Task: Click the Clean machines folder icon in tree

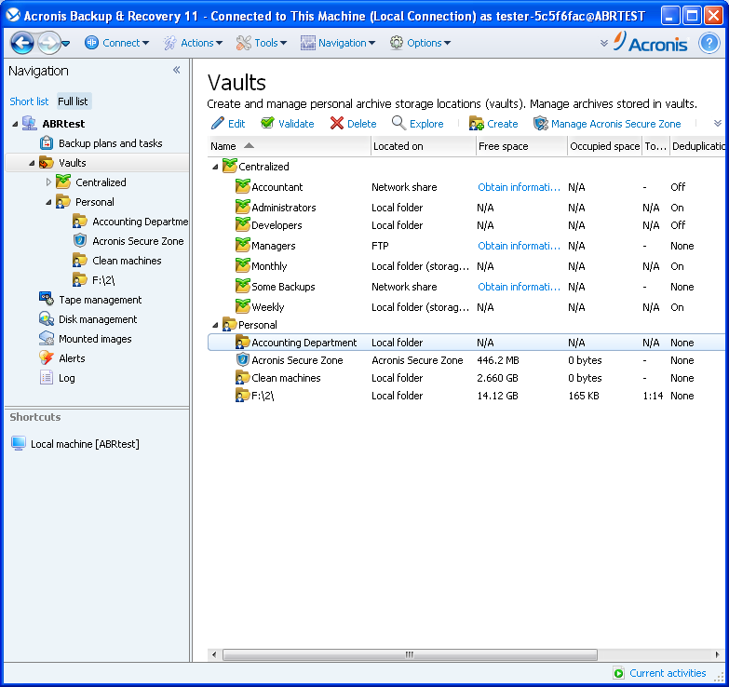Action: 79,260
